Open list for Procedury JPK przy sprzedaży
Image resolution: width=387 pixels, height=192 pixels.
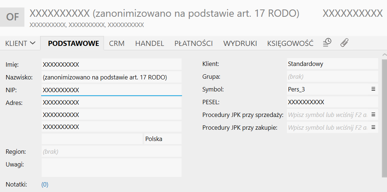tap(373, 114)
